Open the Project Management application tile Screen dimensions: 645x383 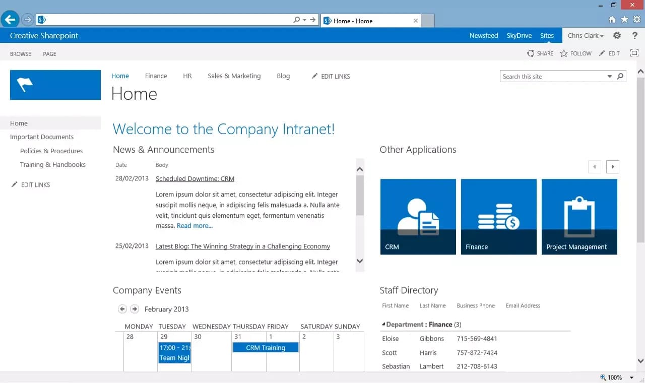[x=579, y=217]
